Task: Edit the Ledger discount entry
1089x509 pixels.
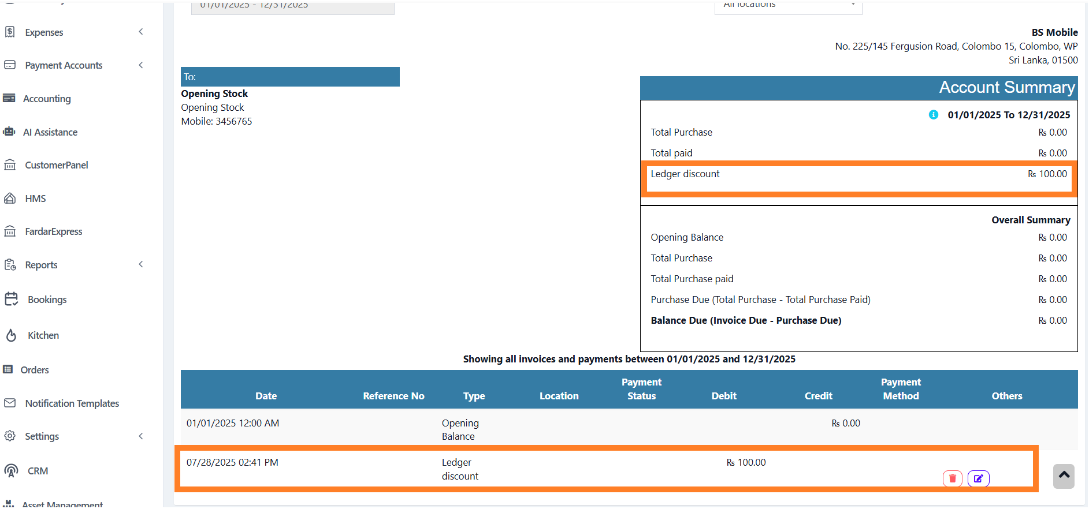Action: point(978,478)
